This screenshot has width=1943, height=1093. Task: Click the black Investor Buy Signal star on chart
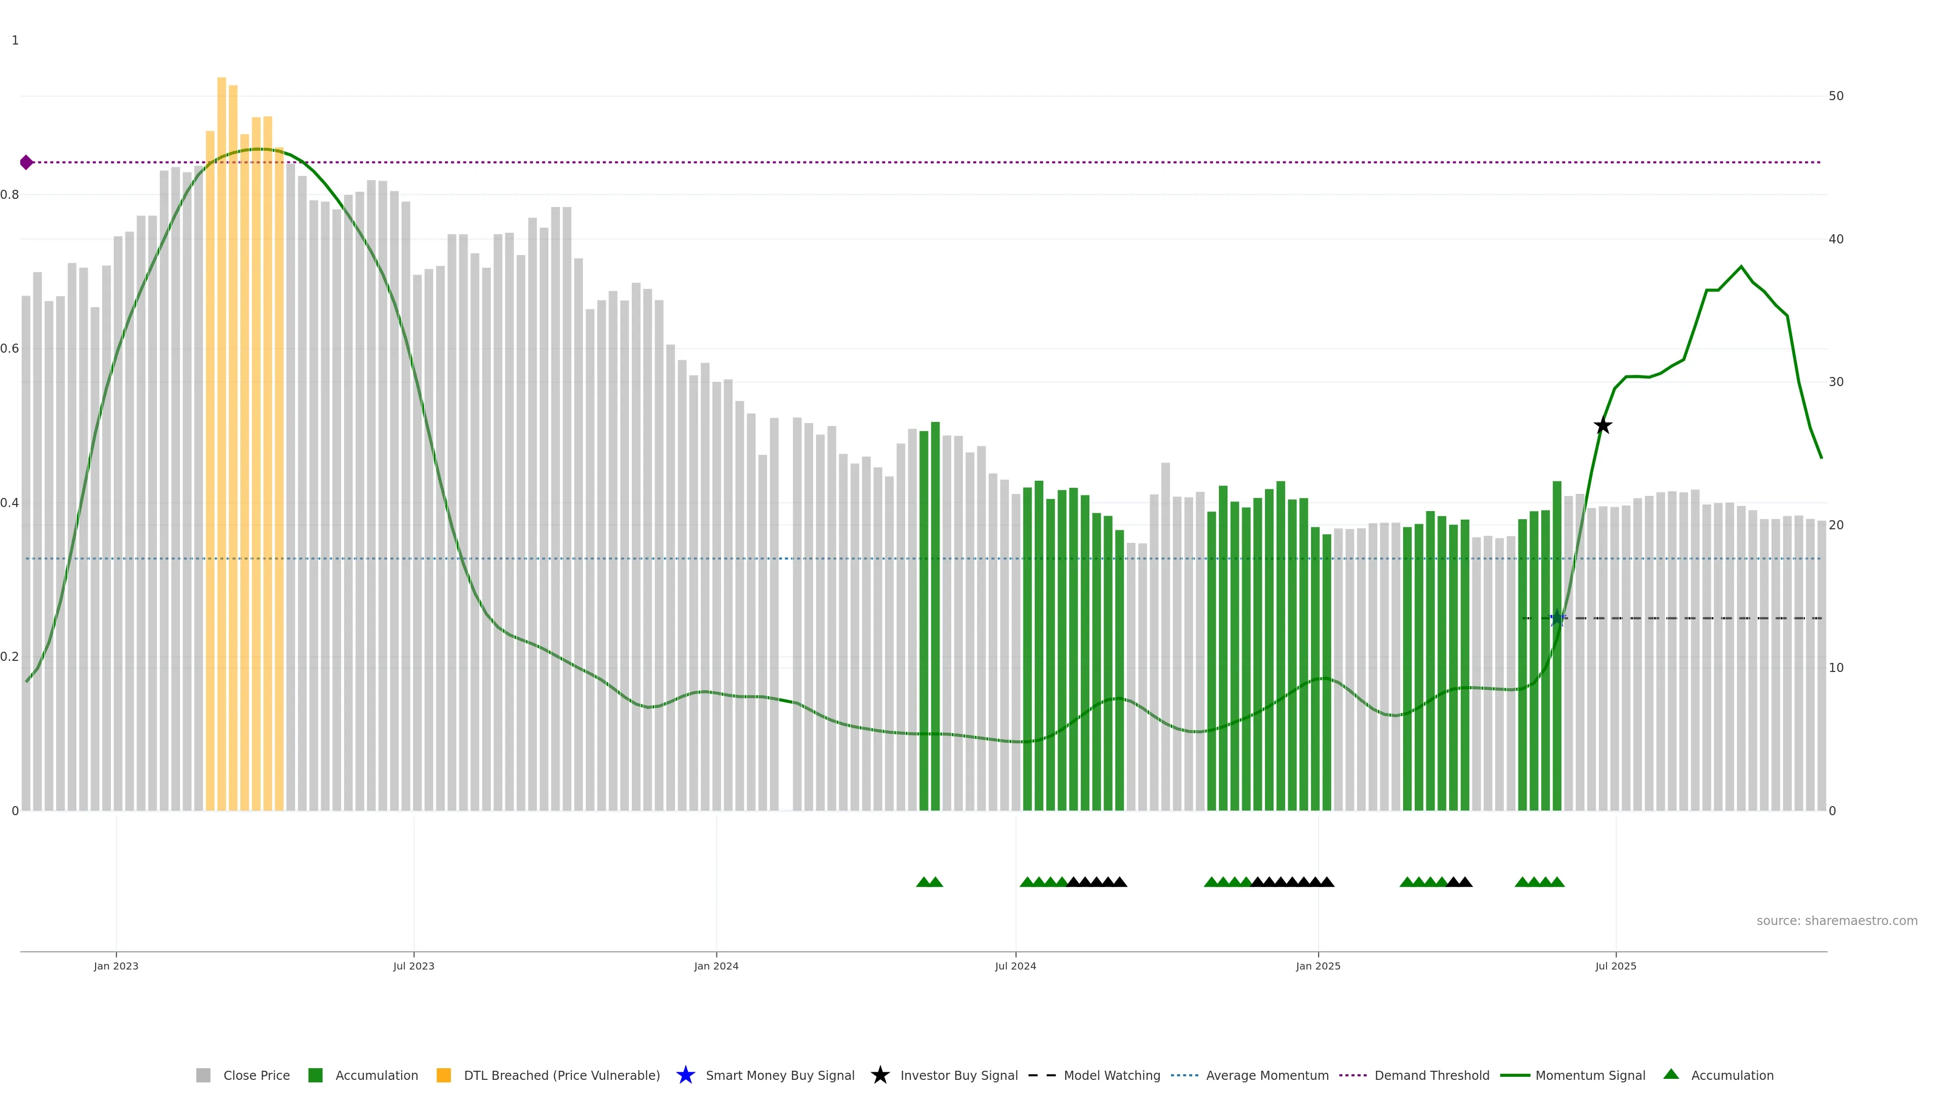coord(1603,426)
